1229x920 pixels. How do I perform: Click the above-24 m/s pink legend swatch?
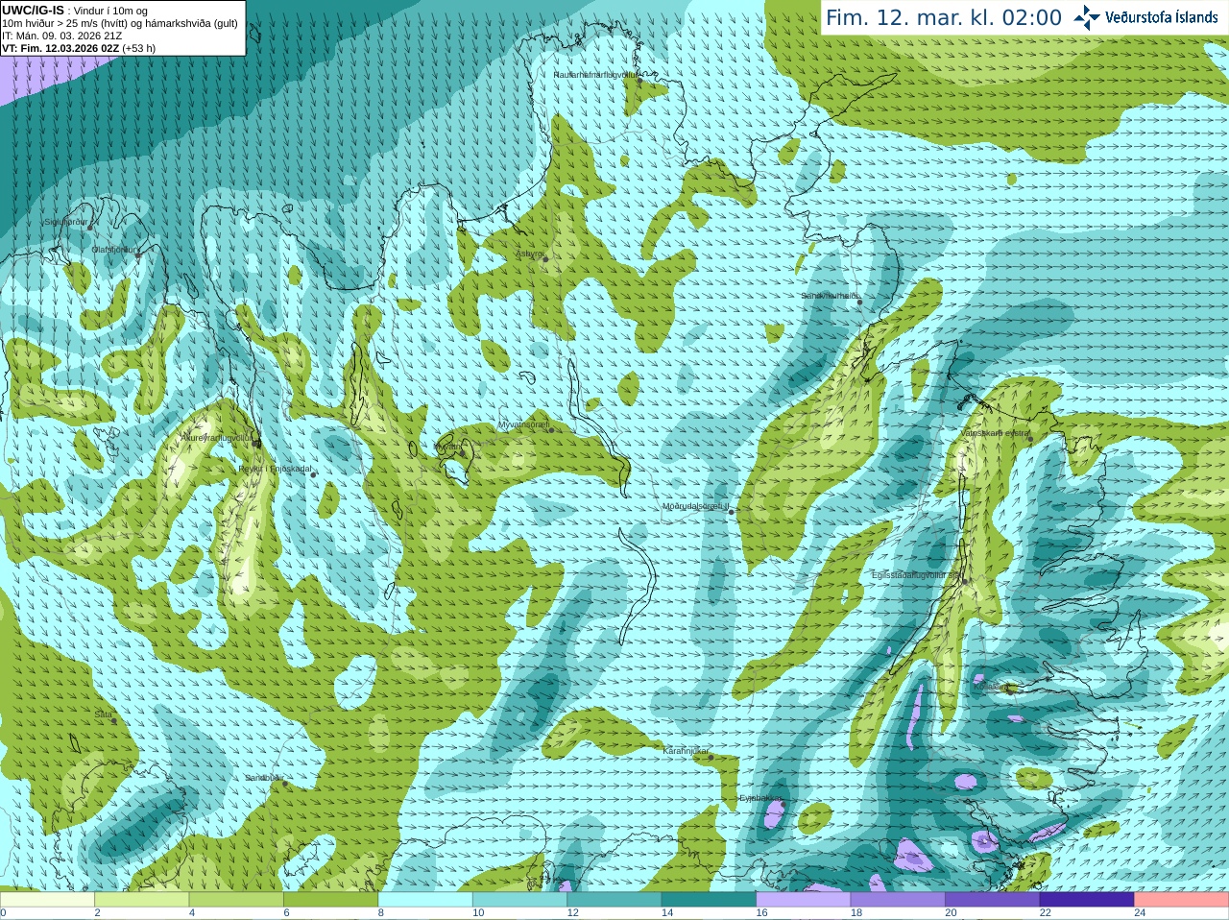click(x=1182, y=900)
